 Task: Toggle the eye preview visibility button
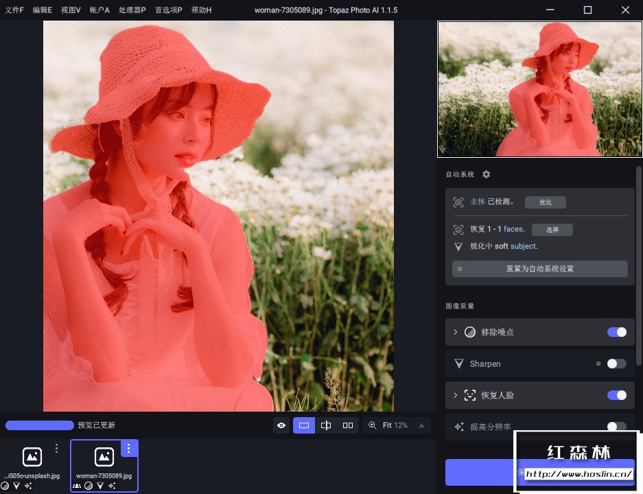click(x=281, y=425)
